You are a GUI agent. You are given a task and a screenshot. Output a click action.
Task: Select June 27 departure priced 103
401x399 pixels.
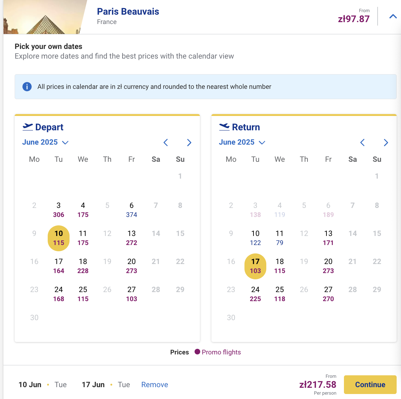click(x=132, y=294)
